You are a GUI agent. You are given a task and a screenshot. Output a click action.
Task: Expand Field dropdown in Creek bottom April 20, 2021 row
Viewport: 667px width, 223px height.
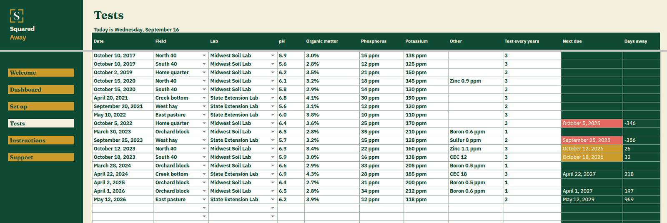point(204,98)
